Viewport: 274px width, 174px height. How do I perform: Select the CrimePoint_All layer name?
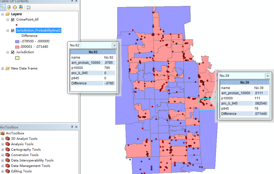[x=27, y=20]
